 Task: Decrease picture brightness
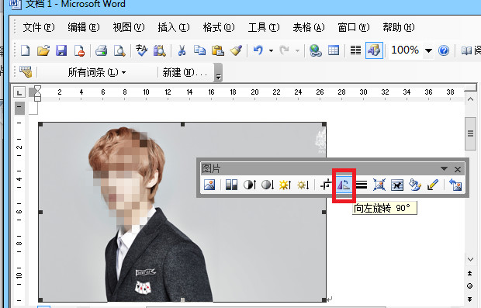[303, 185]
